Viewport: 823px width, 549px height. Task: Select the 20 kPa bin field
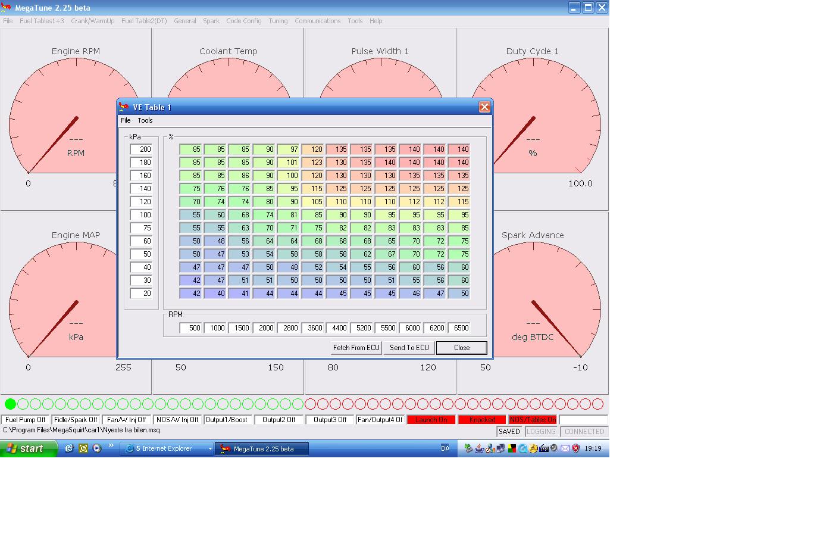142,294
